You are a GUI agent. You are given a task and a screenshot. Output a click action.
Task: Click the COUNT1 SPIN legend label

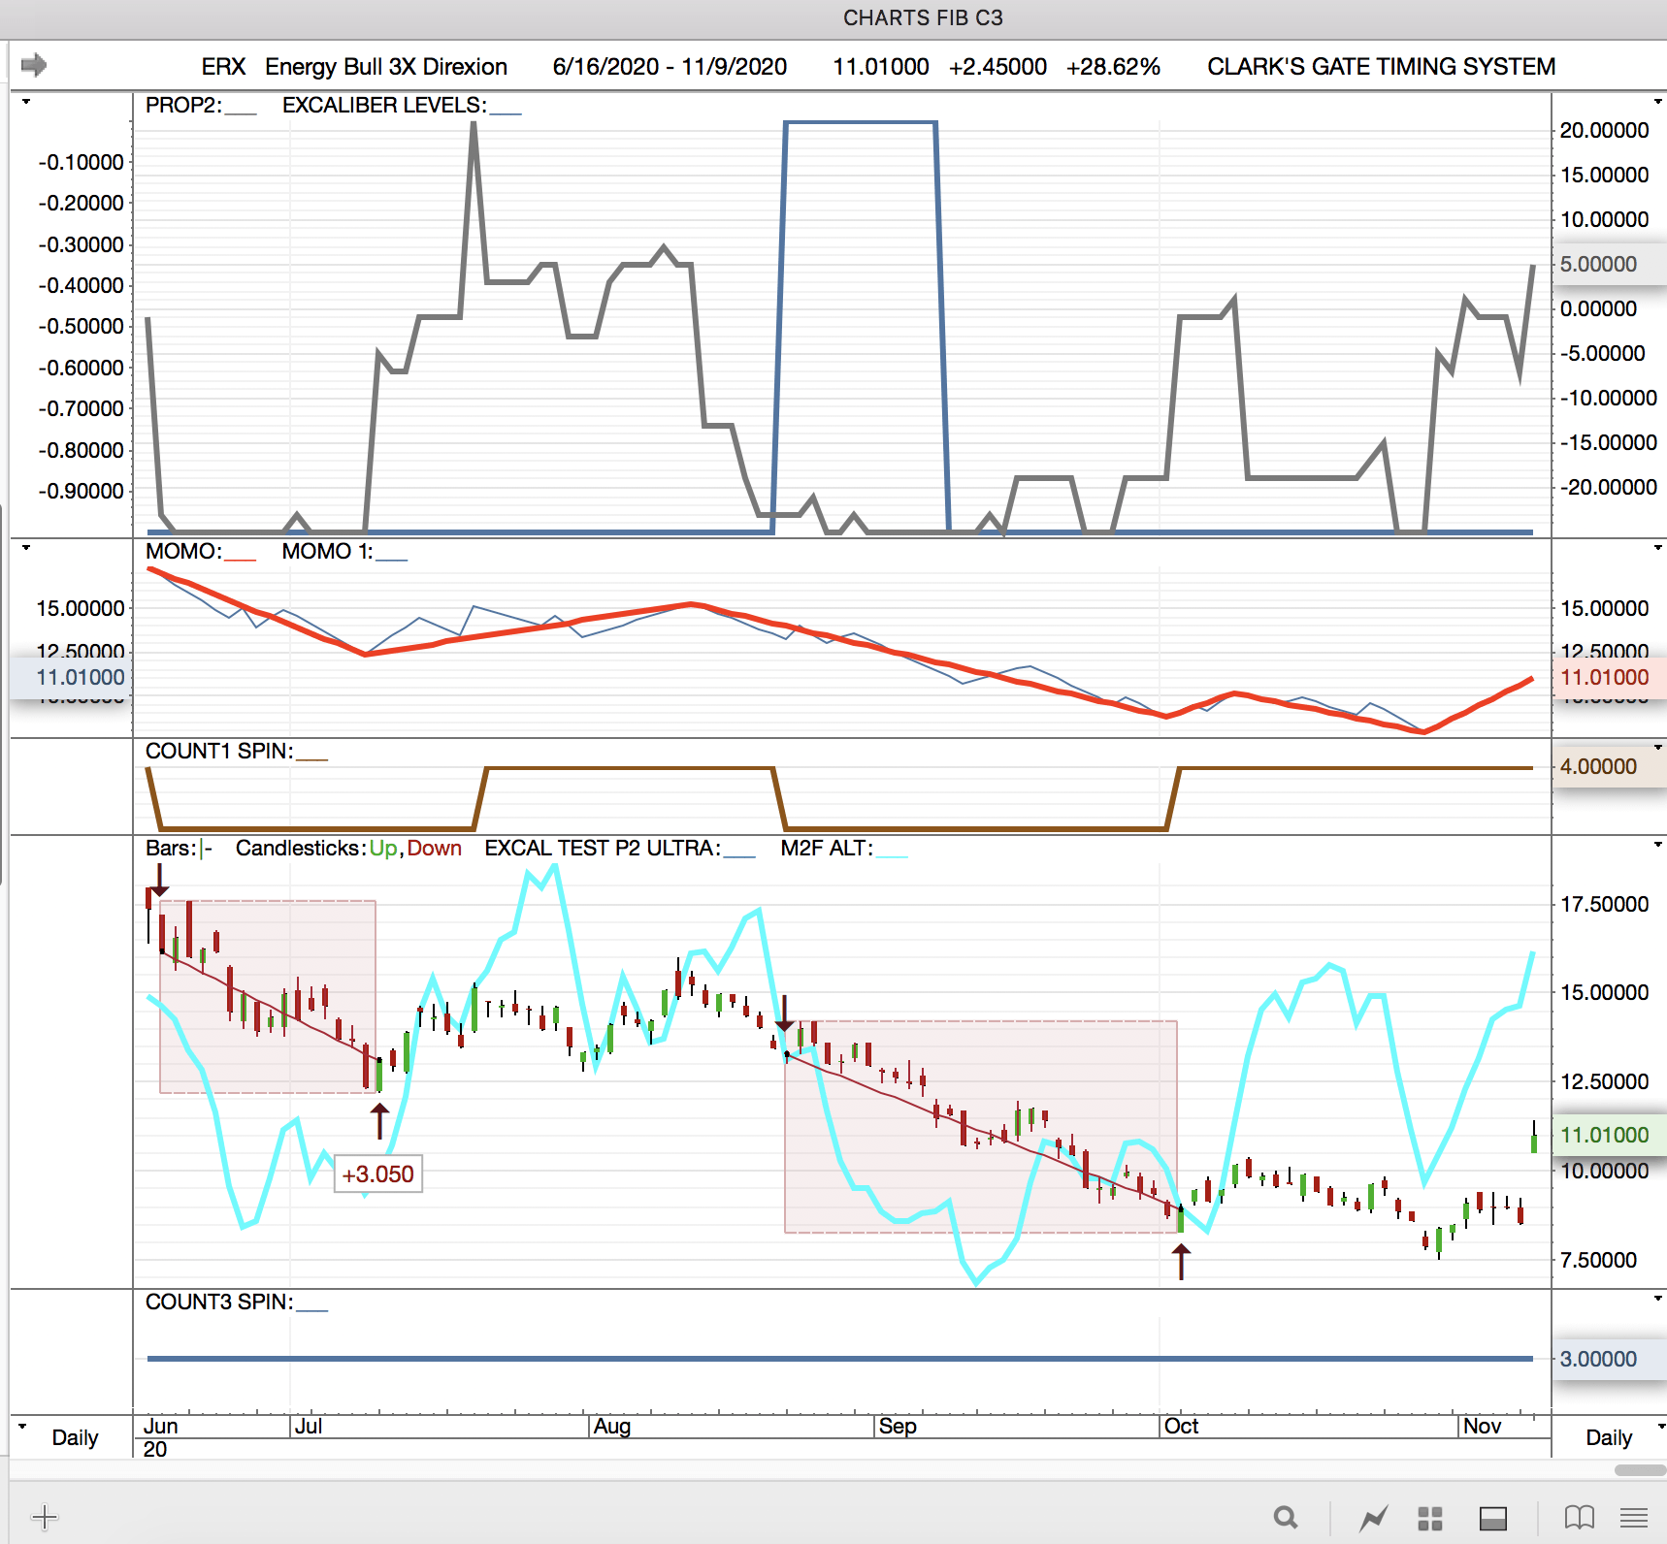(219, 751)
